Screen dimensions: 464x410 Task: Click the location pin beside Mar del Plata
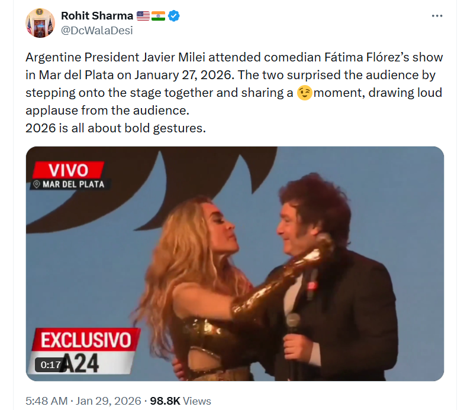click(37, 184)
